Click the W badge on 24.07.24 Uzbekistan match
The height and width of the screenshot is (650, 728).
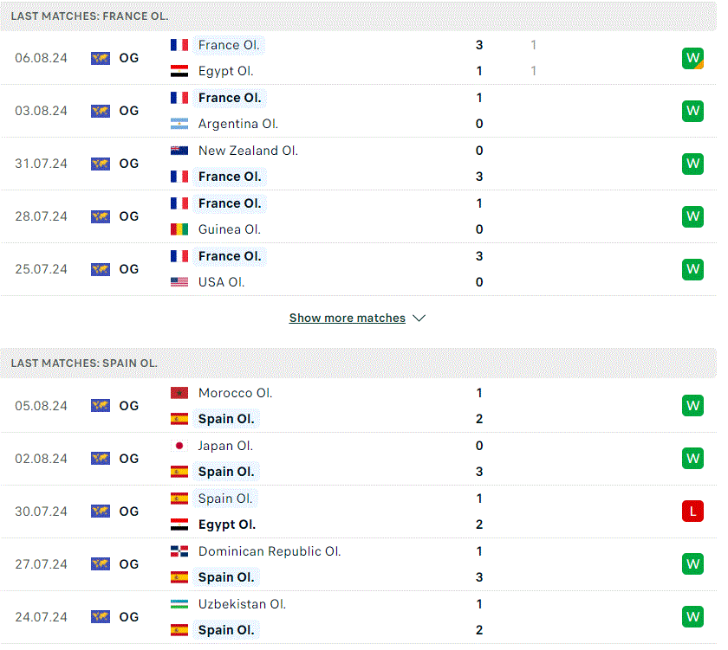(x=692, y=617)
